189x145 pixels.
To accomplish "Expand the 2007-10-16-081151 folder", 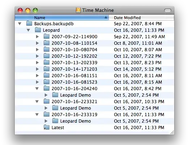I will [x=38, y=76].
